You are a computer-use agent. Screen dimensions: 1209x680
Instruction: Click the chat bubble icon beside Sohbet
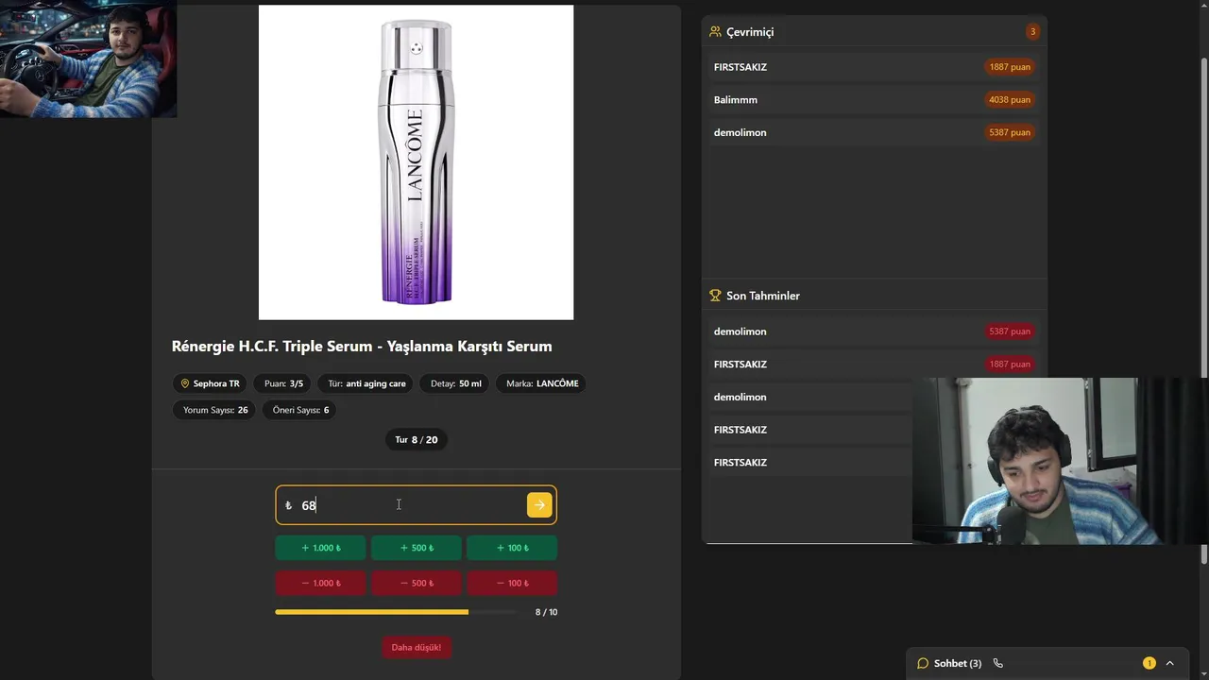coord(923,663)
